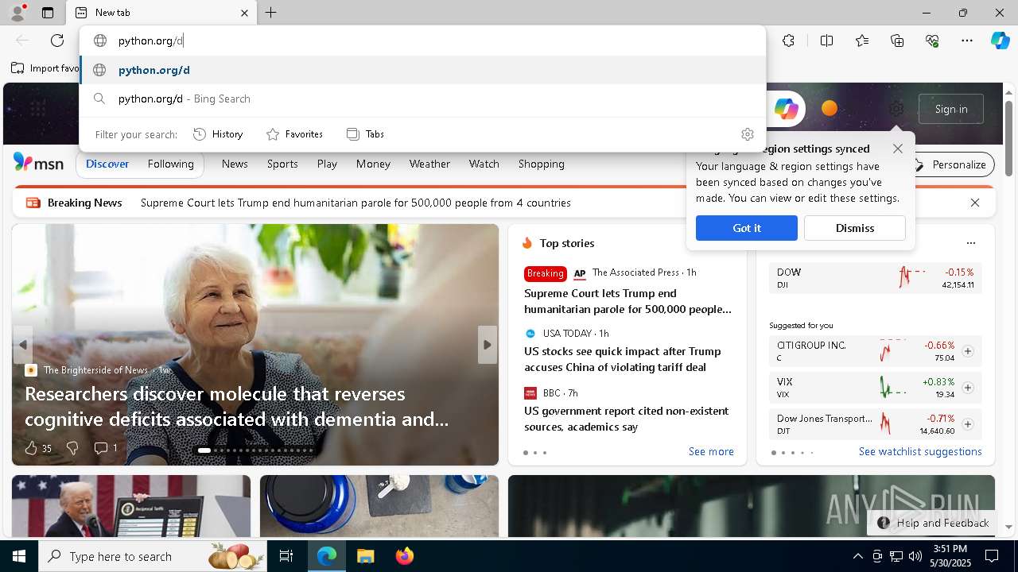Screen dimensions: 1018x572
Task: Filter search by Tabs
Action: coord(366,134)
